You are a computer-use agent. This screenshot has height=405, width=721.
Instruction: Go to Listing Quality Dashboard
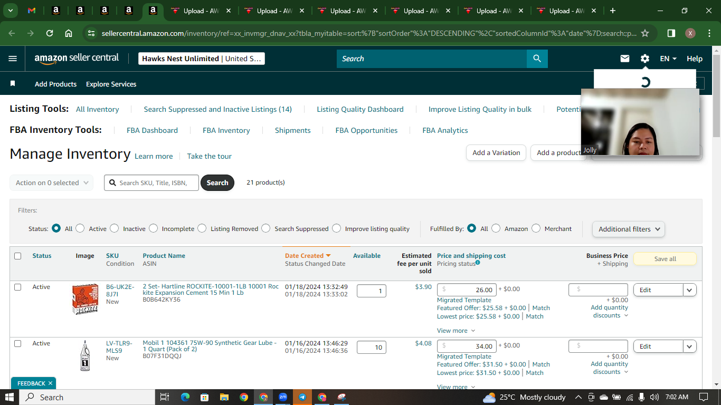[360, 109]
